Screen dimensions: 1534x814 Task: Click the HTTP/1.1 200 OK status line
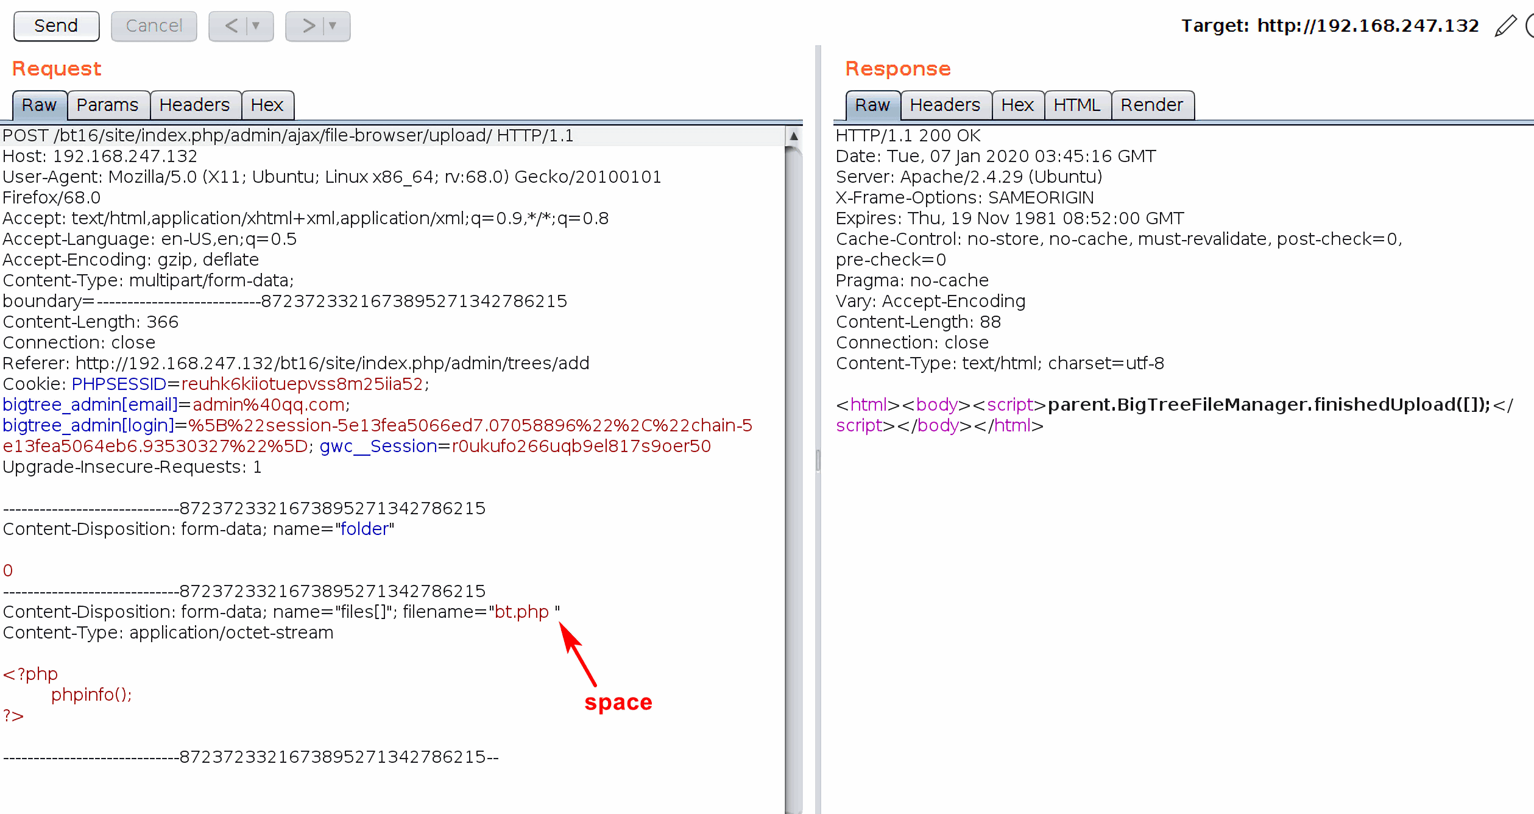click(x=908, y=135)
